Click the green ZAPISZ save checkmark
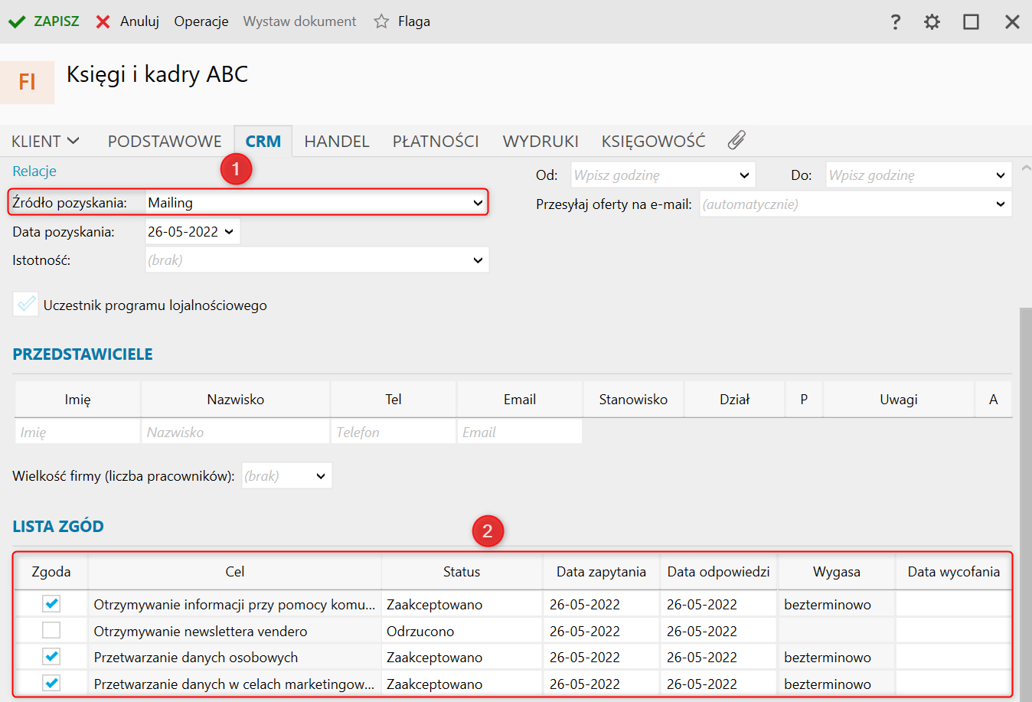Screen dimensions: 1032x702 [17, 21]
